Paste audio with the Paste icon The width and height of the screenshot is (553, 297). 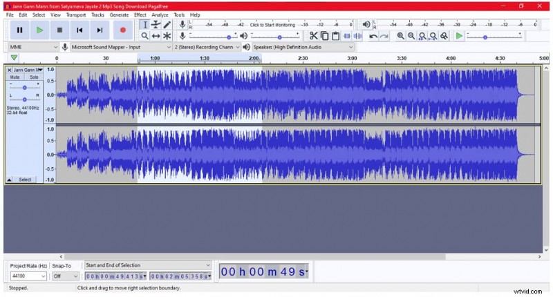336,36
